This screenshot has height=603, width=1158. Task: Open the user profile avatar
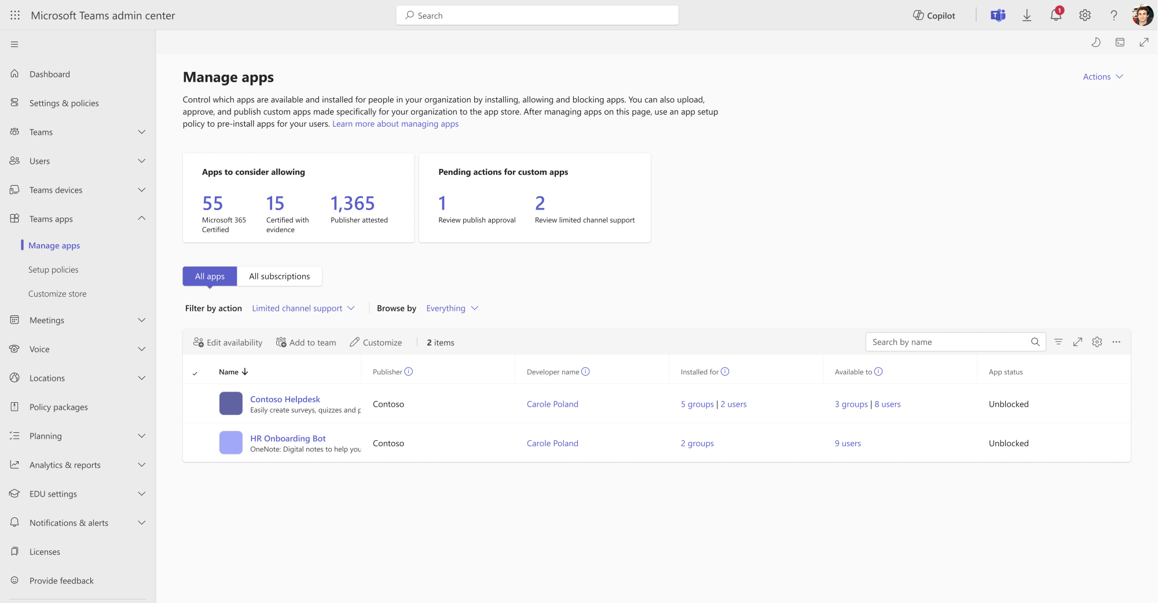point(1142,16)
